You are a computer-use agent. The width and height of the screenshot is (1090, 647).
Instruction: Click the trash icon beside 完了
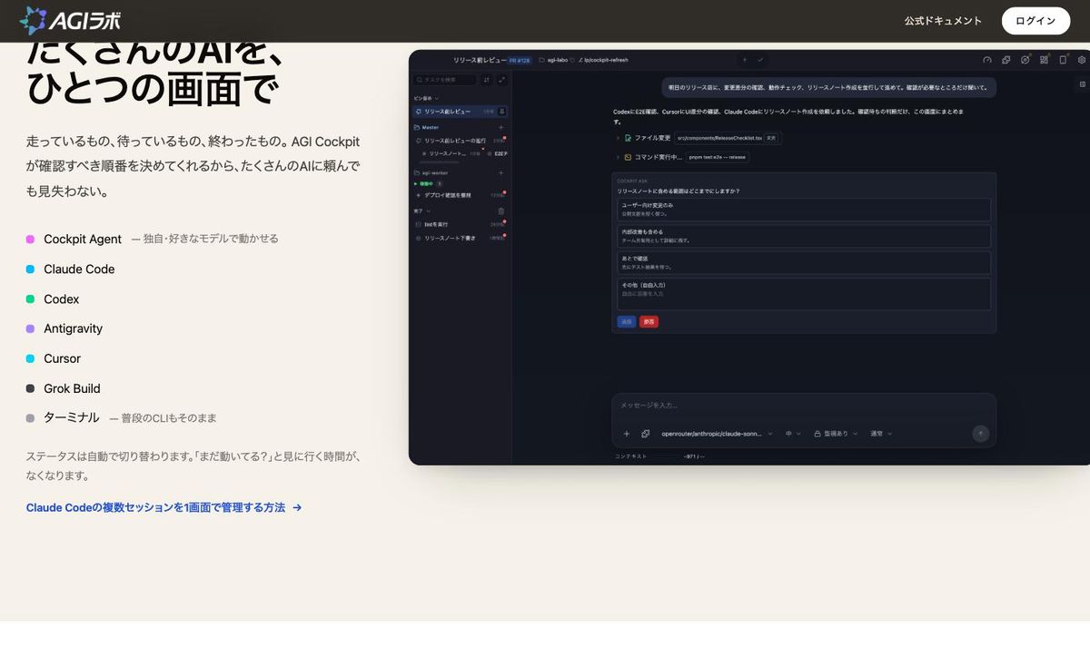click(x=500, y=211)
